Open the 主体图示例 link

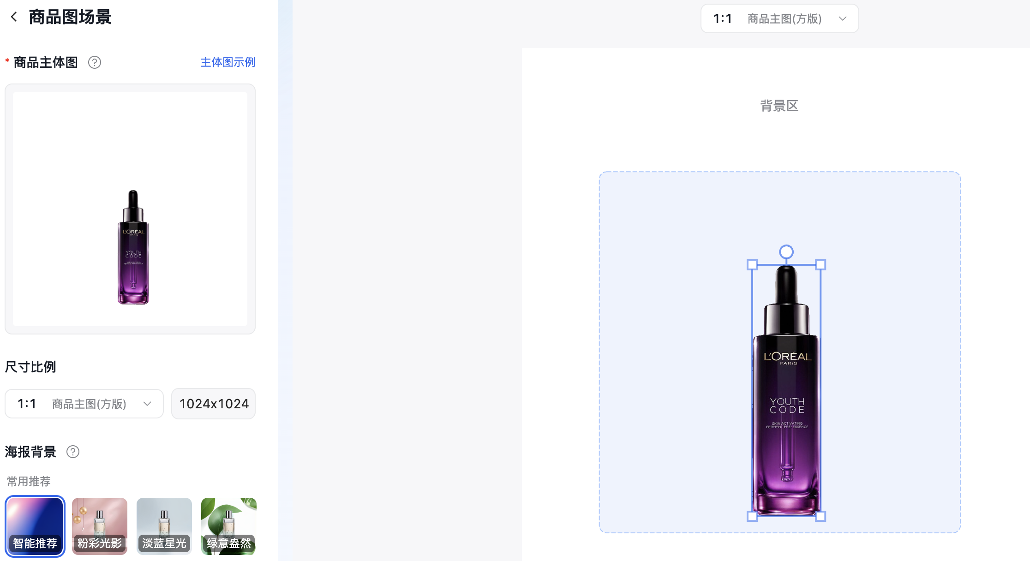pyautogui.click(x=228, y=62)
